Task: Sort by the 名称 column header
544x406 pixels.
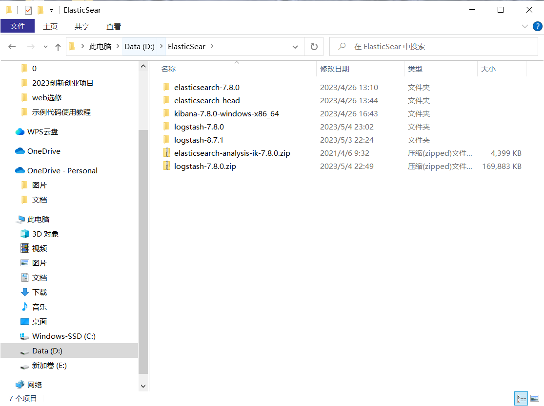Action: click(x=168, y=69)
